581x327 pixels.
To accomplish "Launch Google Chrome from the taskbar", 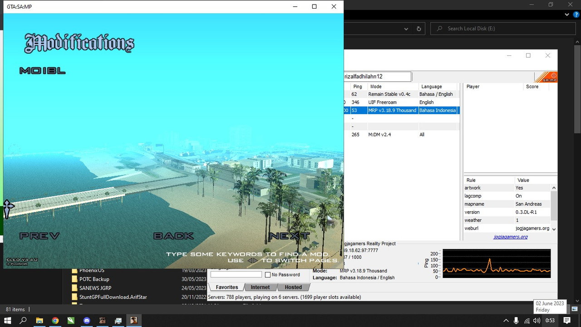I will pos(55,320).
